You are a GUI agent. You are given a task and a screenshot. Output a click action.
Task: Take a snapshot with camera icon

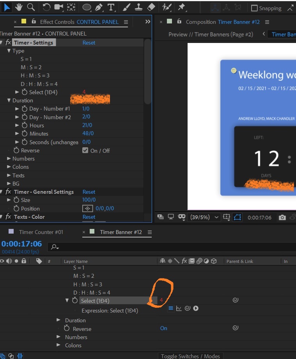pos(282,217)
